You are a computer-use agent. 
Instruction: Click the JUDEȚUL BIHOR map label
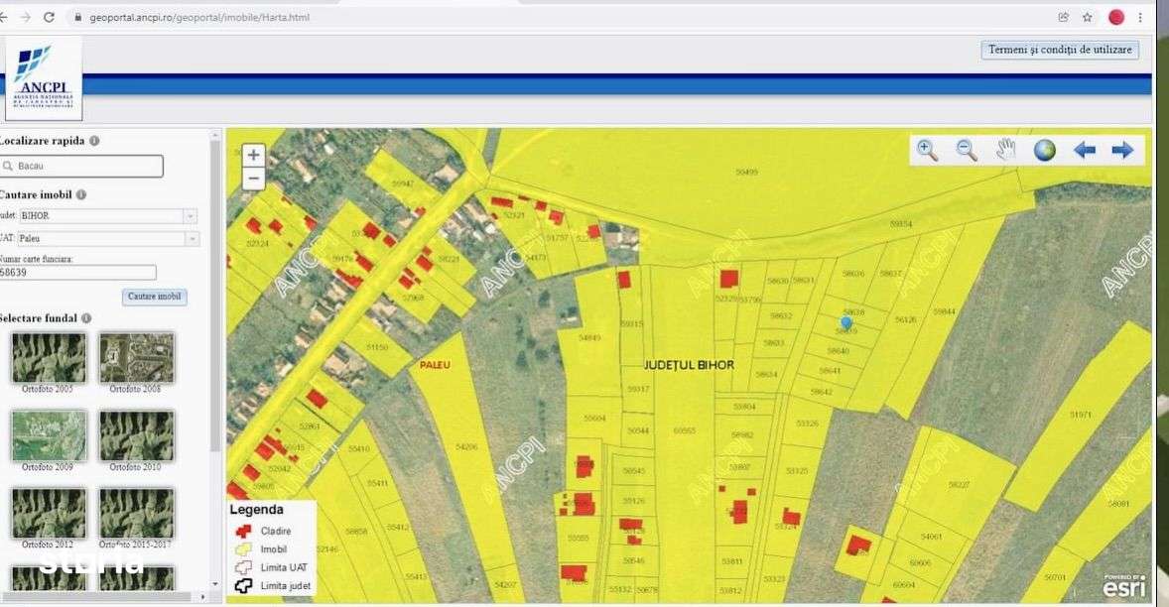click(689, 365)
